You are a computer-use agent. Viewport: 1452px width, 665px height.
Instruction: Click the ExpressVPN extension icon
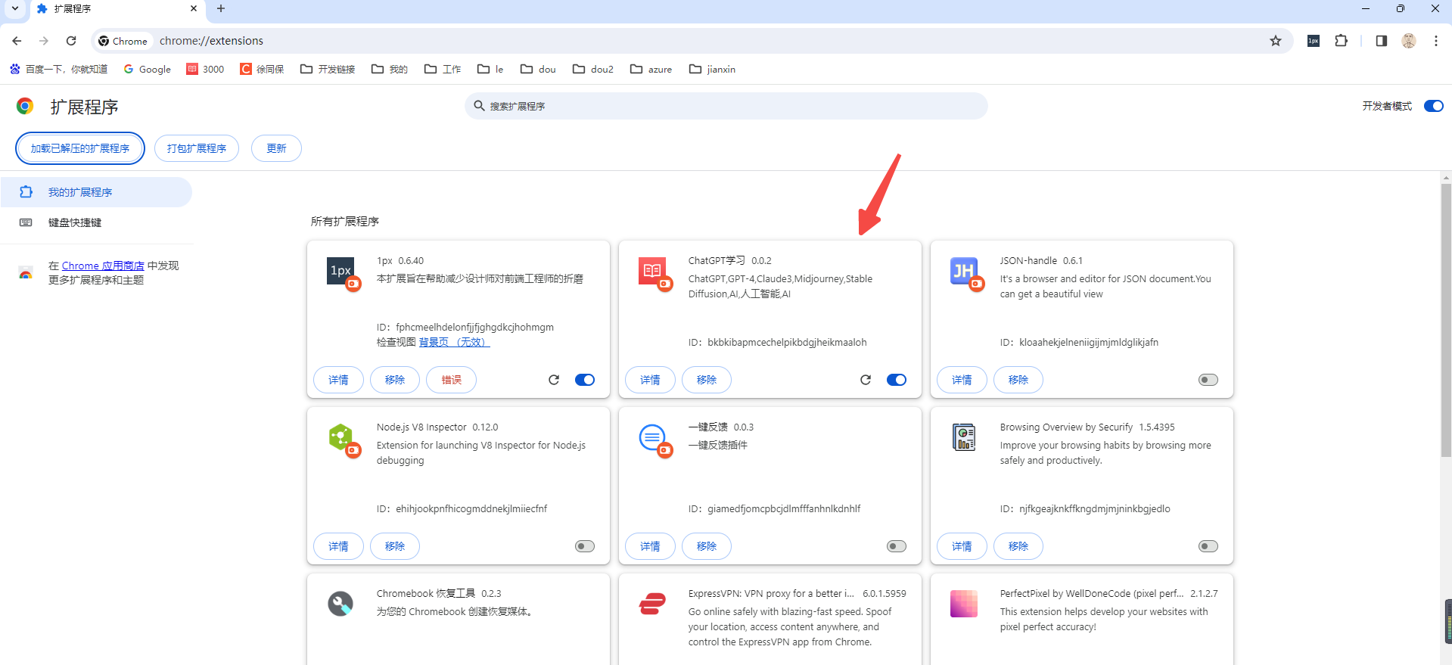coord(652,604)
